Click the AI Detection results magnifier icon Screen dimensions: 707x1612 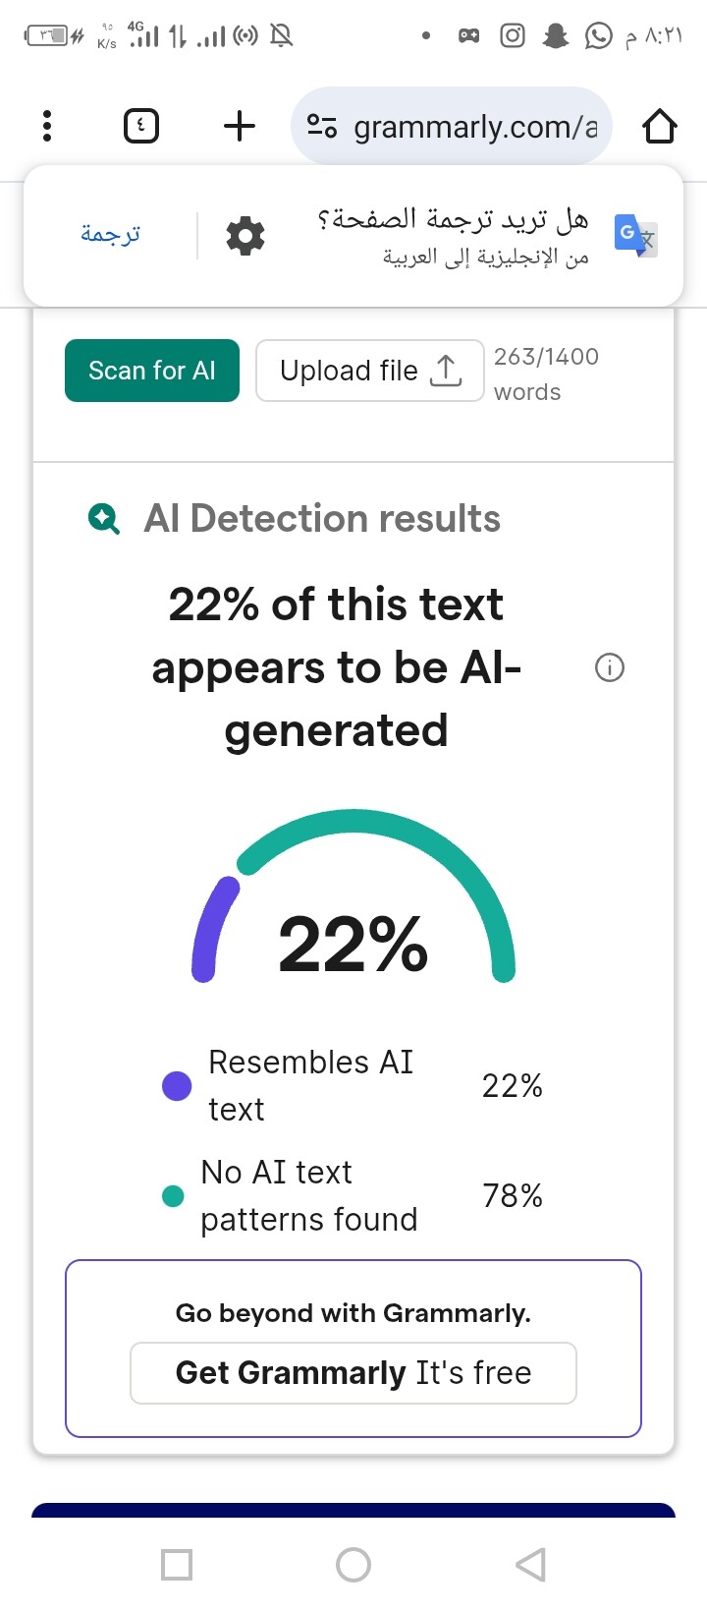click(x=104, y=518)
